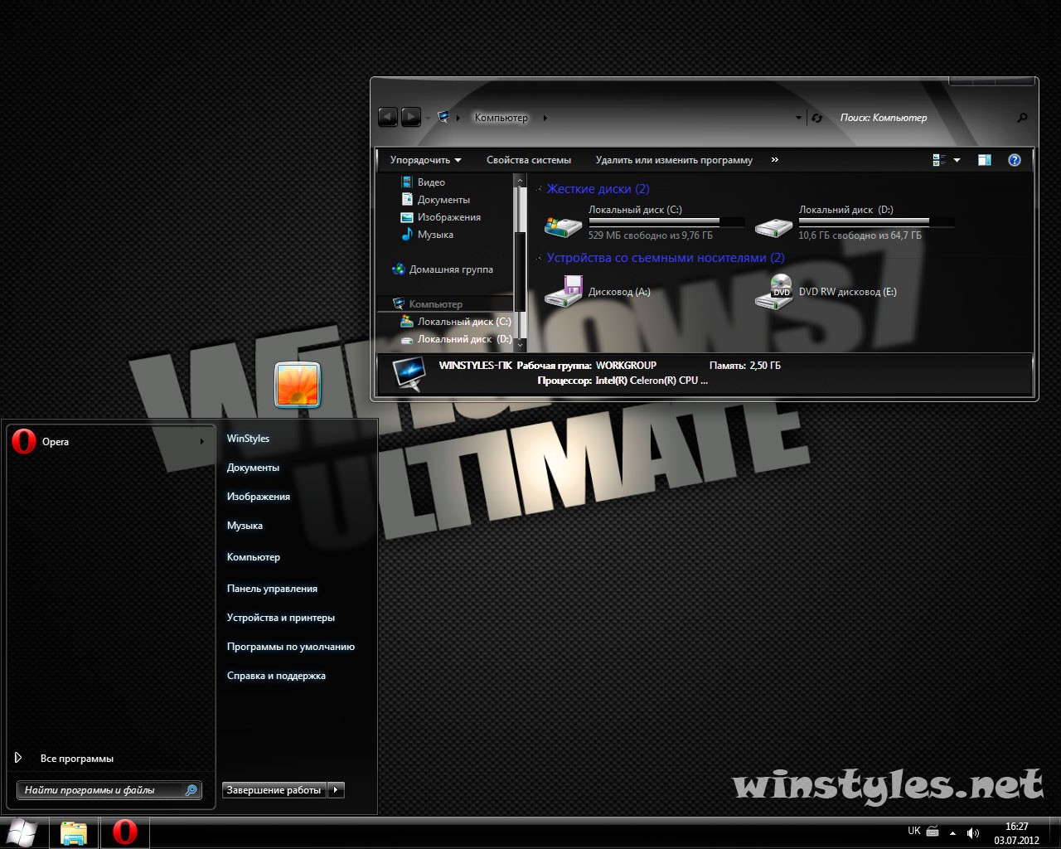Open Изображения in Start menu
The width and height of the screenshot is (1061, 849).
click(259, 497)
